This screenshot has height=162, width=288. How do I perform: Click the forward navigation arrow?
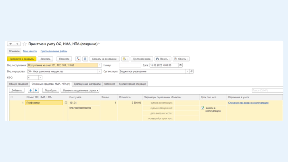pos(17,44)
